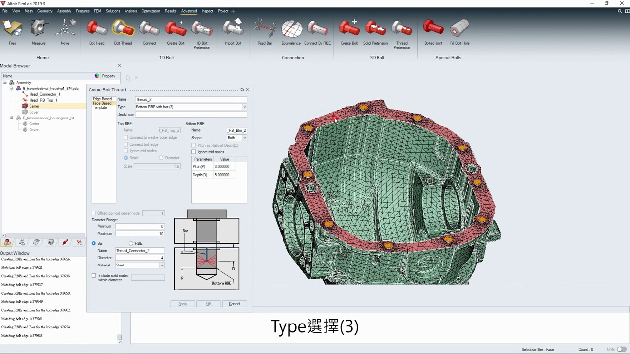Click the Thread_Connector_2 name field
The image size is (630, 354).
pyautogui.click(x=140, y=251)
